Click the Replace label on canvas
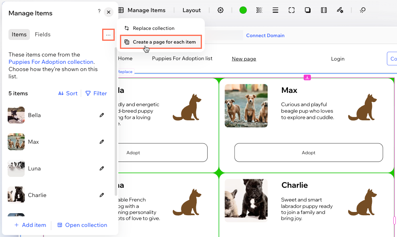This screenshot has height=237, width=397. [x=125, y=71]
